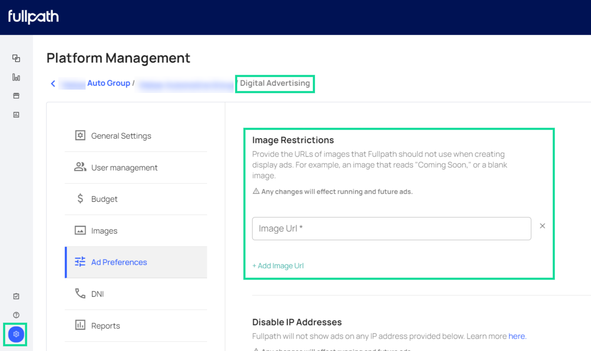
Task: Open the bar chart analytics sidebar icon
Action: [x=16, y=77]
